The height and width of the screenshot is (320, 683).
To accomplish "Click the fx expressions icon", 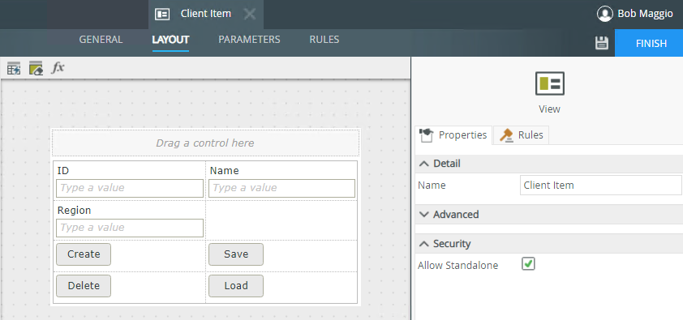I will [x=58, y=68].
